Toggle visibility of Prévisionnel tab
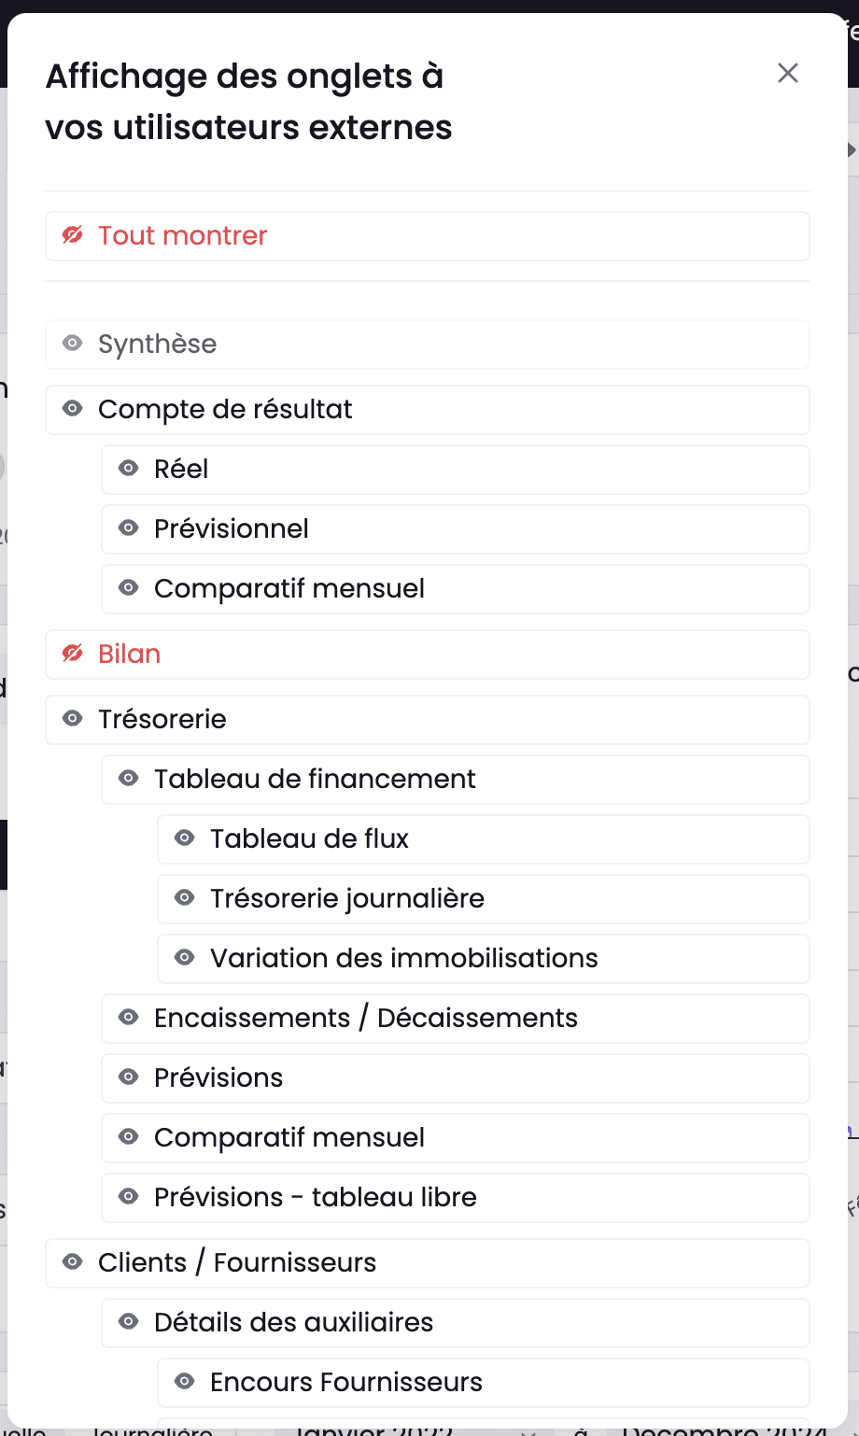 [x=129, y=528]
